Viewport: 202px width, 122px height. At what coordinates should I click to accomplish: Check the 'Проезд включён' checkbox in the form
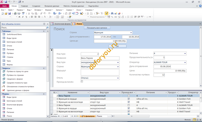82,82
